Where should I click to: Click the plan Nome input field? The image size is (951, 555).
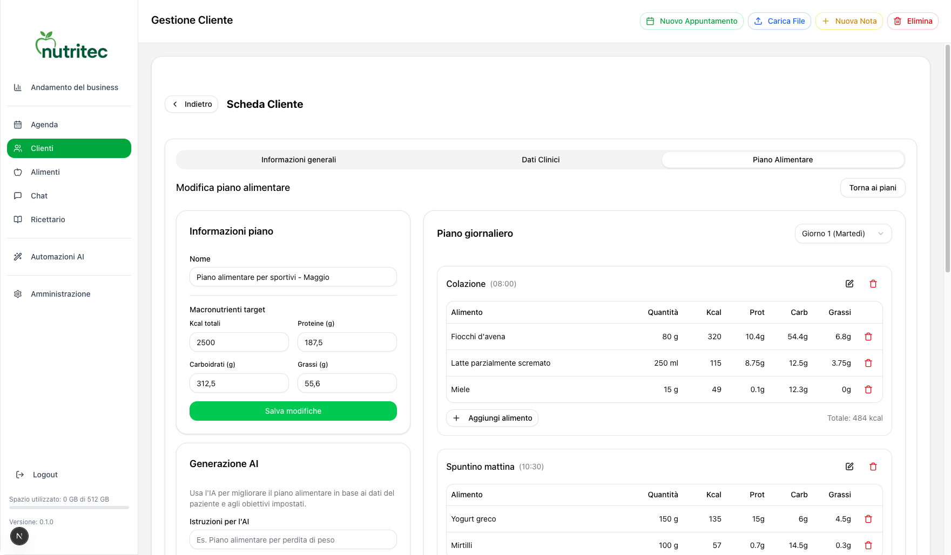(293, 277)
